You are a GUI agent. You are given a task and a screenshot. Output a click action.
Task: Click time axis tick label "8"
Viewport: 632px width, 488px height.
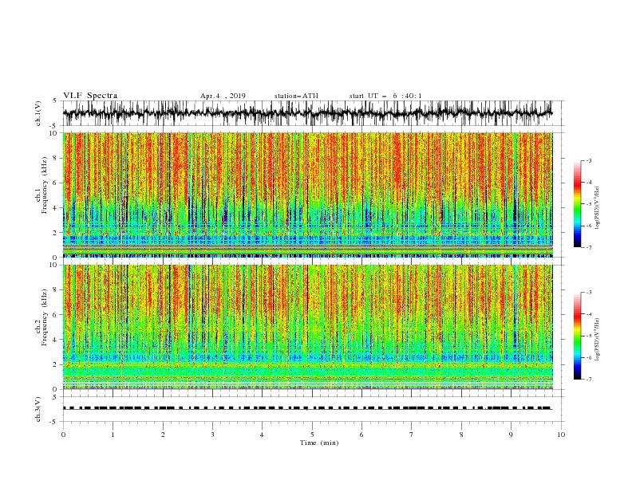461,435
